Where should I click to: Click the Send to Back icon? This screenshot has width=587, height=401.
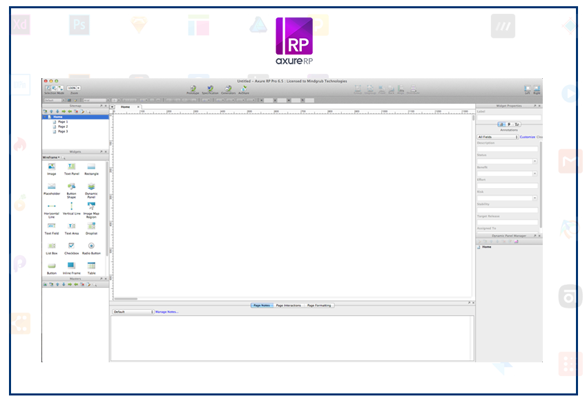pos(391,90)
